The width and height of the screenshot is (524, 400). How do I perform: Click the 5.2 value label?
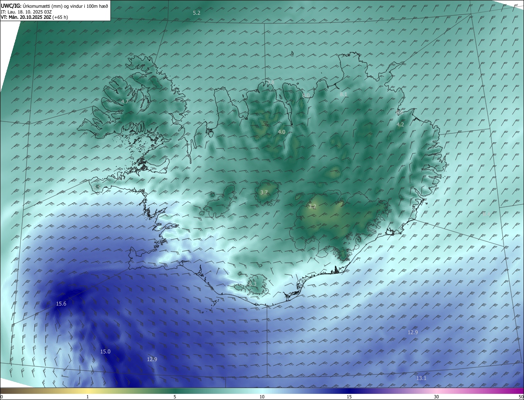click(x=196, y=13)
